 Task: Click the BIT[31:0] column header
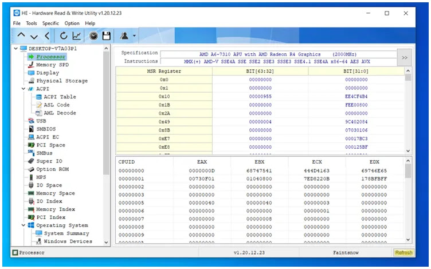356,71
